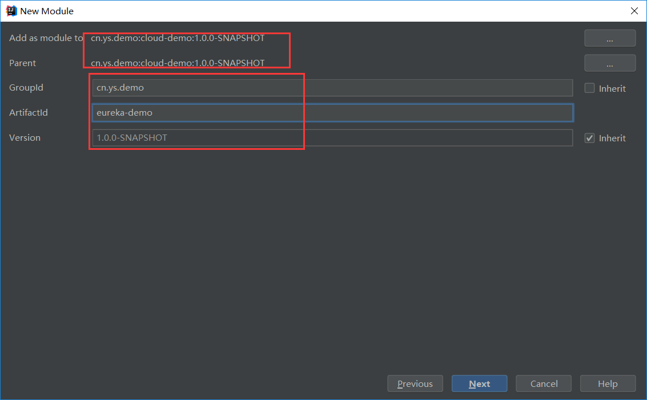Click the New Module window title
The image size is (647, 400).
pyautogui.click(x=47, y=11)
